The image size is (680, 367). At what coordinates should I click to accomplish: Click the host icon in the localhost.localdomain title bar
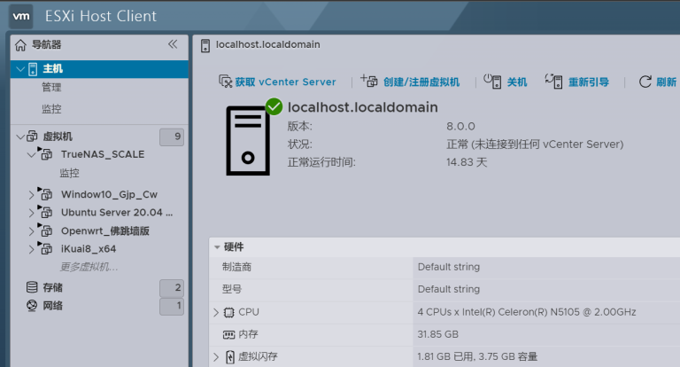pyautogui.click(x=205, y=45)
